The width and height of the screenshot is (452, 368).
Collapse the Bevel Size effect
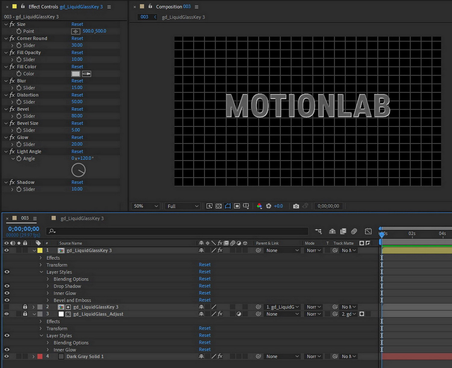click(6, 123)
